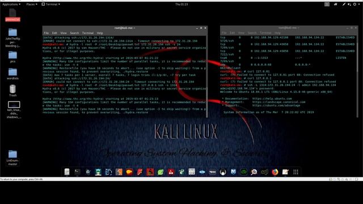The height and width of the screenshot is (204, 363).
Task: Open the orange-yellow blob icon in dock
Action: (x=129, y=172)
